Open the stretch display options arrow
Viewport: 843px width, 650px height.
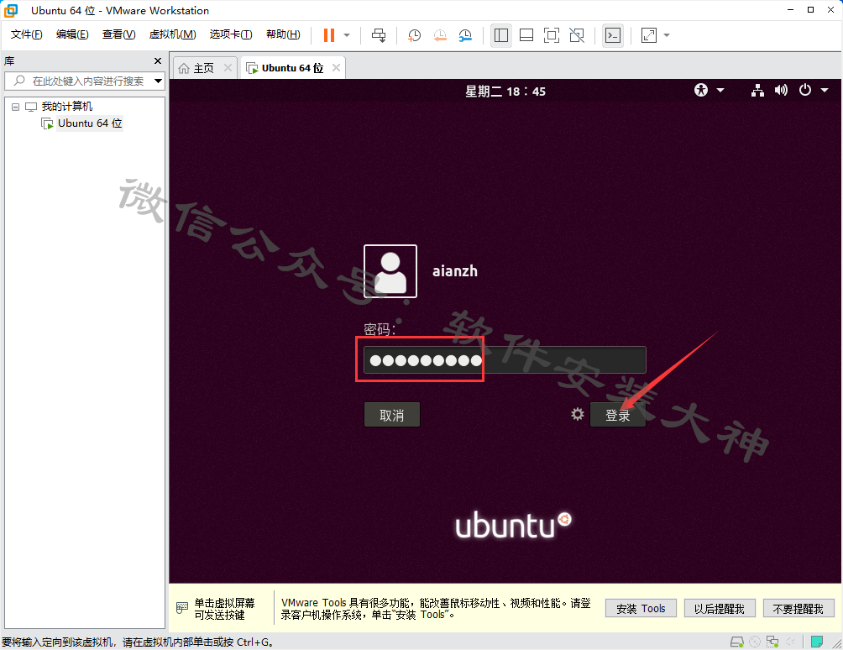667,35
